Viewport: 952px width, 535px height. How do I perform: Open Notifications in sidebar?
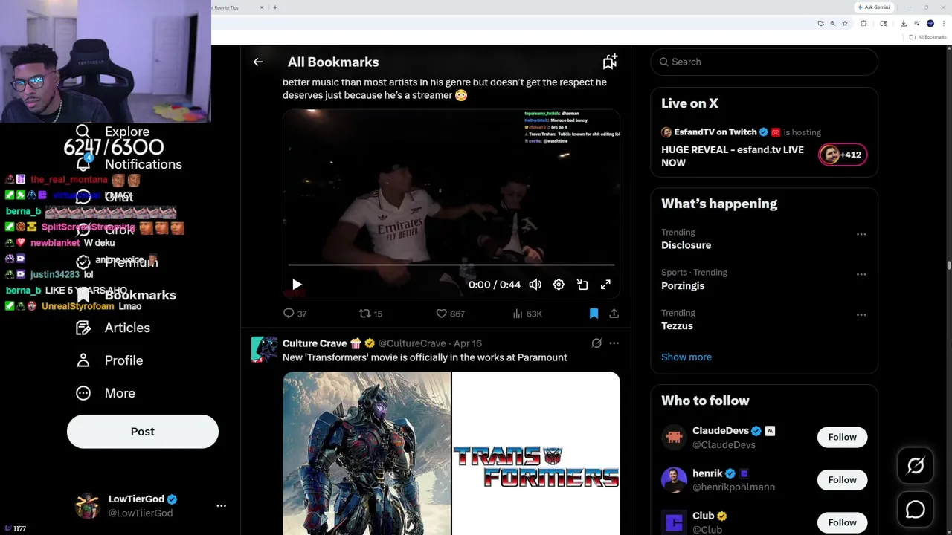pyautogui.click(x=129, y=164)
